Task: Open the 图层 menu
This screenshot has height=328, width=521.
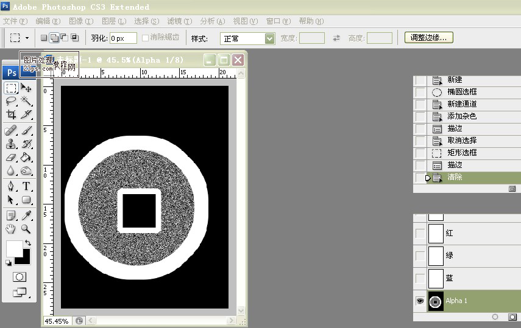Action: [114, 21]
